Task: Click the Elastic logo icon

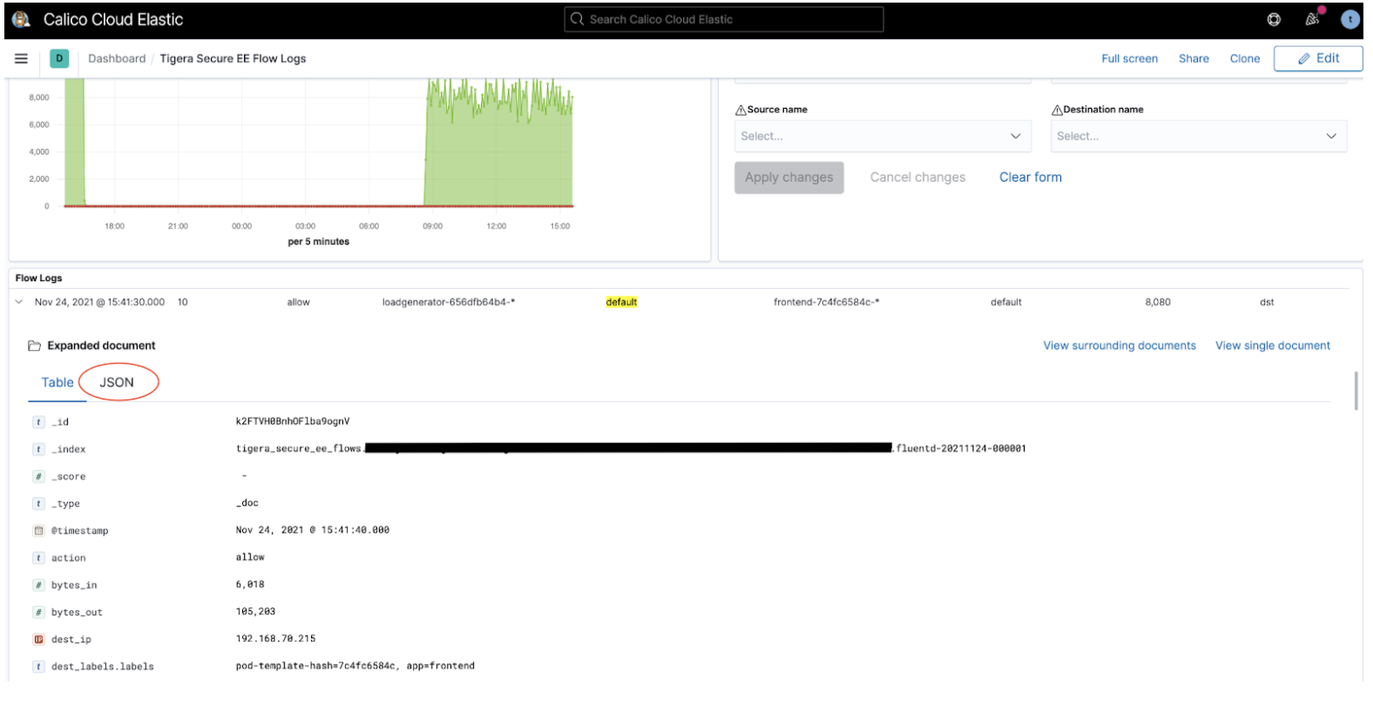Action: 21,19
